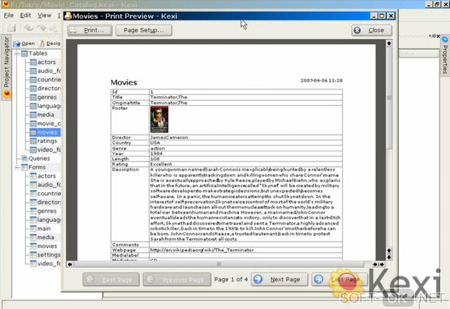The width and height of the screenshot is (450, 309).
Task: Select the directors table icon
Action: coord(33,88)
